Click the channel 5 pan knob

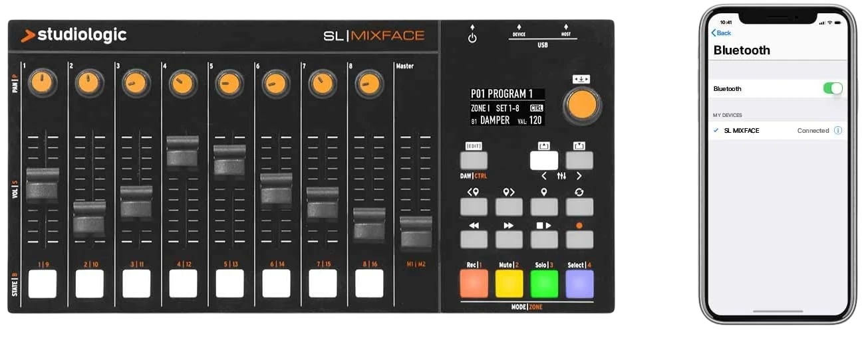coord(229,84)
